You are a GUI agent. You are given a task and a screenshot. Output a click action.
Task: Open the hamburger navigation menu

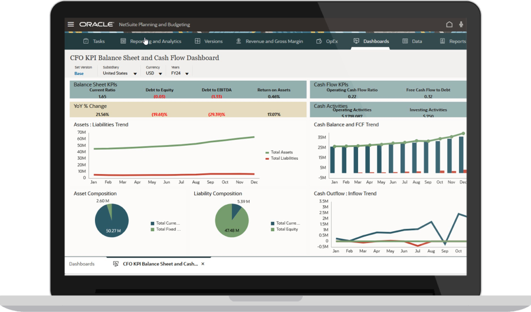tap(71, 25)
